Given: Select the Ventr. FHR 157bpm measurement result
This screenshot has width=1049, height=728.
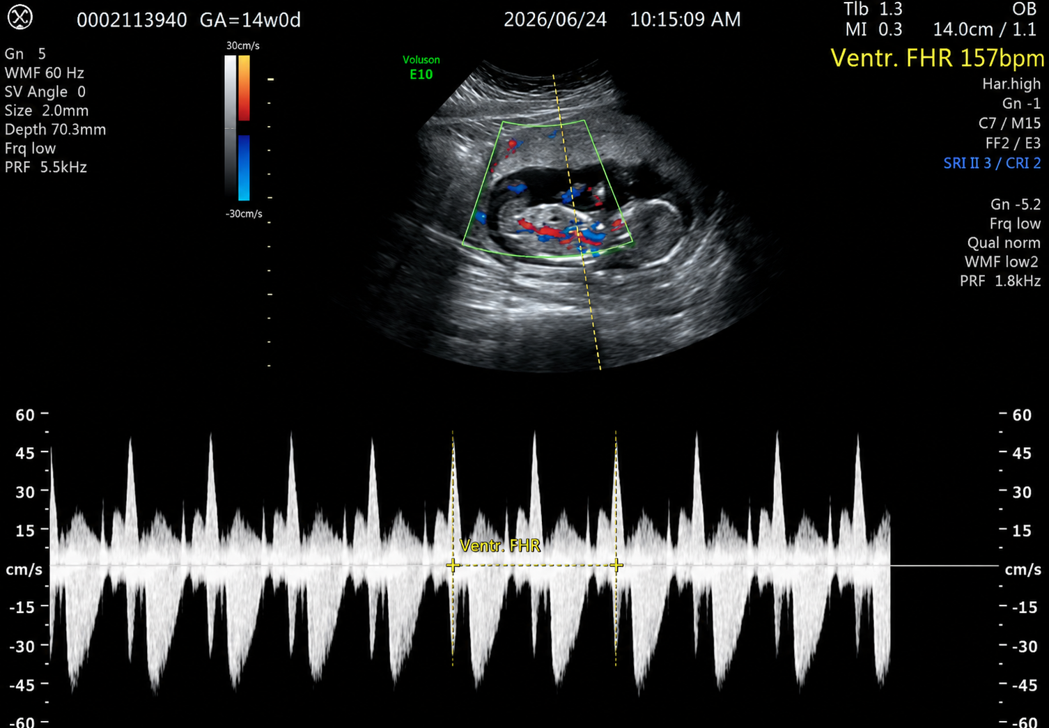Looking at the screenshot, I should [x=938, y=58].
